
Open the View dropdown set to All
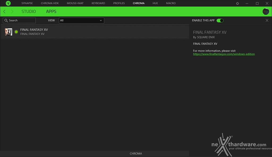(81, 20)
